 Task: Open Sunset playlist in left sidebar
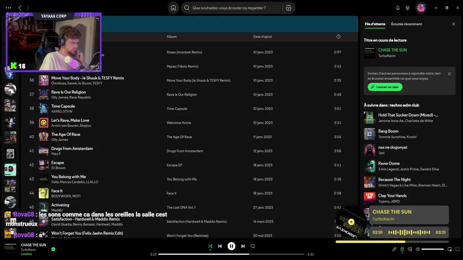pyautogui.click(x=10, y=170)
